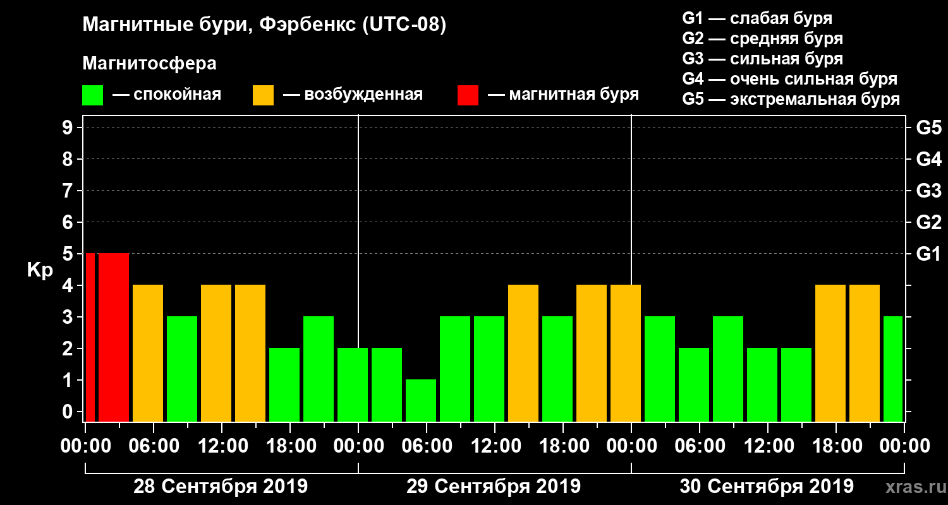Click the wide red Kp 5 storm bar

[114, 337]
